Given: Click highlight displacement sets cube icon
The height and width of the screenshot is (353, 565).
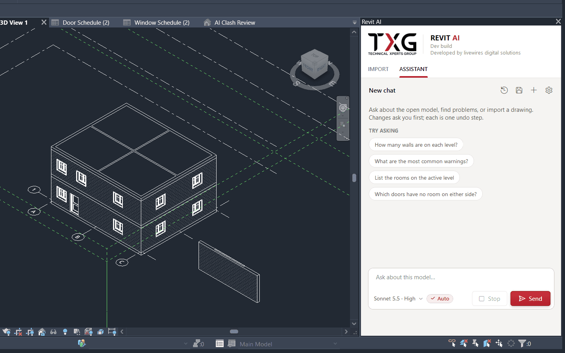Looking at the screenshot, I should (100, 332).
